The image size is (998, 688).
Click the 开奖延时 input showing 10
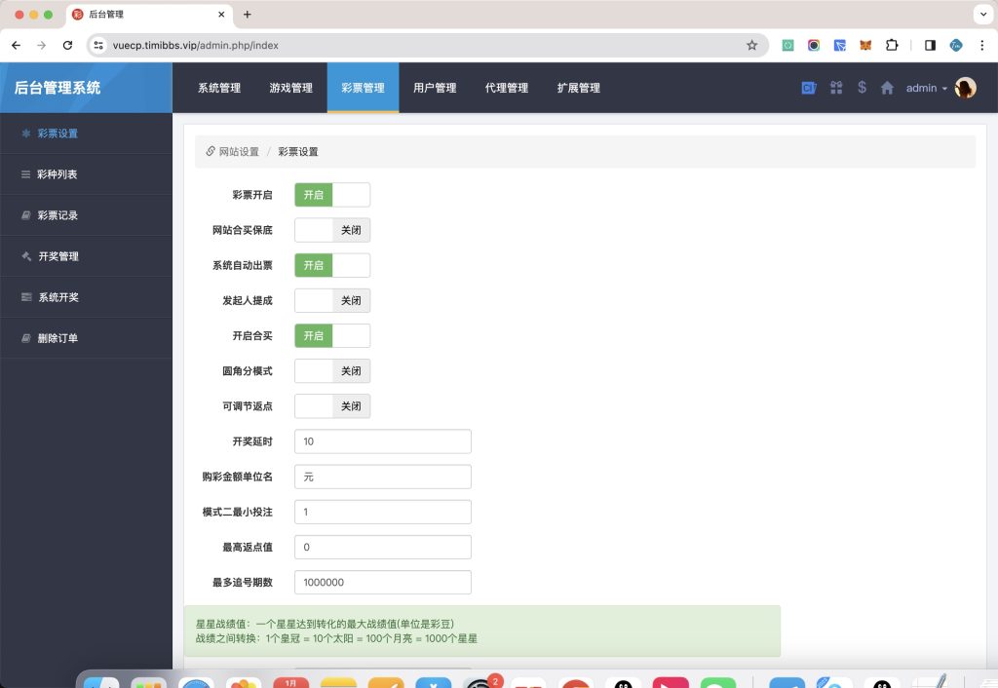click(x=382, y=440)
